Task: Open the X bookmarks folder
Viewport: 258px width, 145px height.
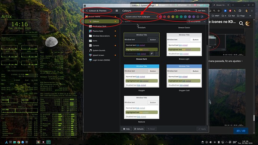Action: [x=224, y=16]
